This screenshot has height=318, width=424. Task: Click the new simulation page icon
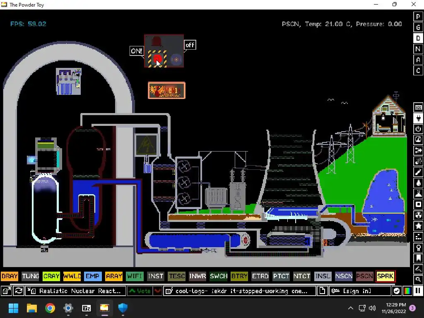point(322,291)
